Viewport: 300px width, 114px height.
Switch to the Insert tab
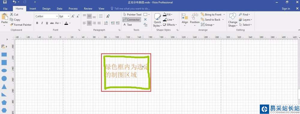pos(33,9)
